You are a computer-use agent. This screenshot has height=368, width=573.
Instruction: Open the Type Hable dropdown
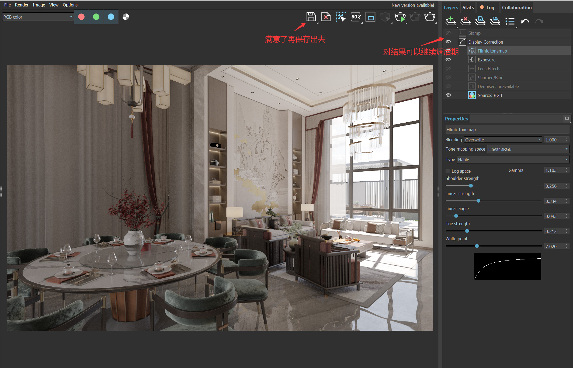(513, 159)
